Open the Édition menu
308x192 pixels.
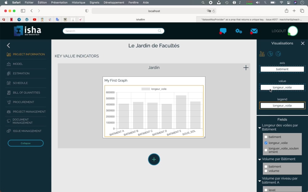pyautogui.click(x=42, y=2)
